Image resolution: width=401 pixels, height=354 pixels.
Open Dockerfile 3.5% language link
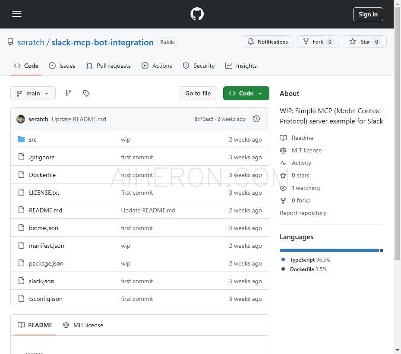point(308,269)
